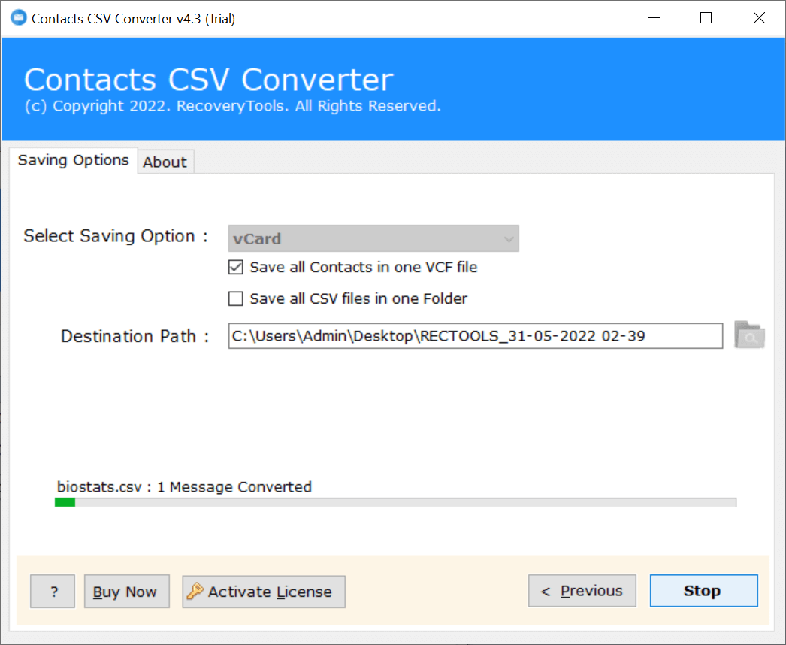The height and width of the screenshot is (645, 786).
Task: Stop the conversion process
Action: [x=703, y=591]
